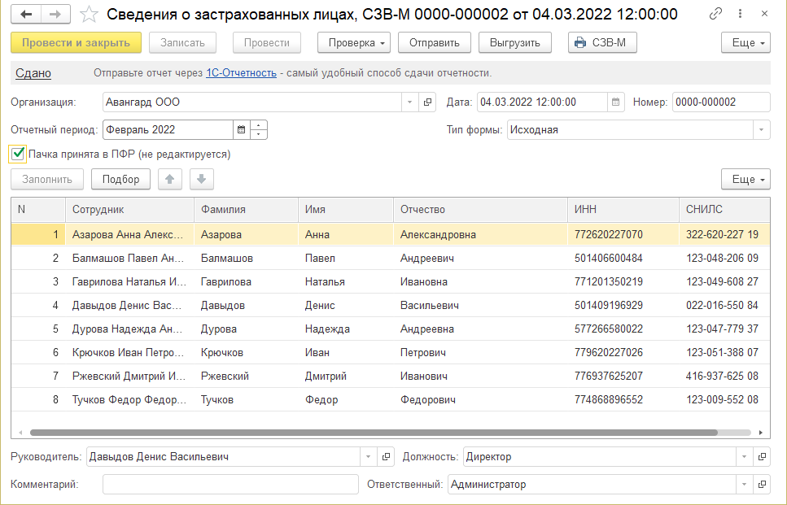
Task: Open the calendar for Отчетный период
Action: 241,130
